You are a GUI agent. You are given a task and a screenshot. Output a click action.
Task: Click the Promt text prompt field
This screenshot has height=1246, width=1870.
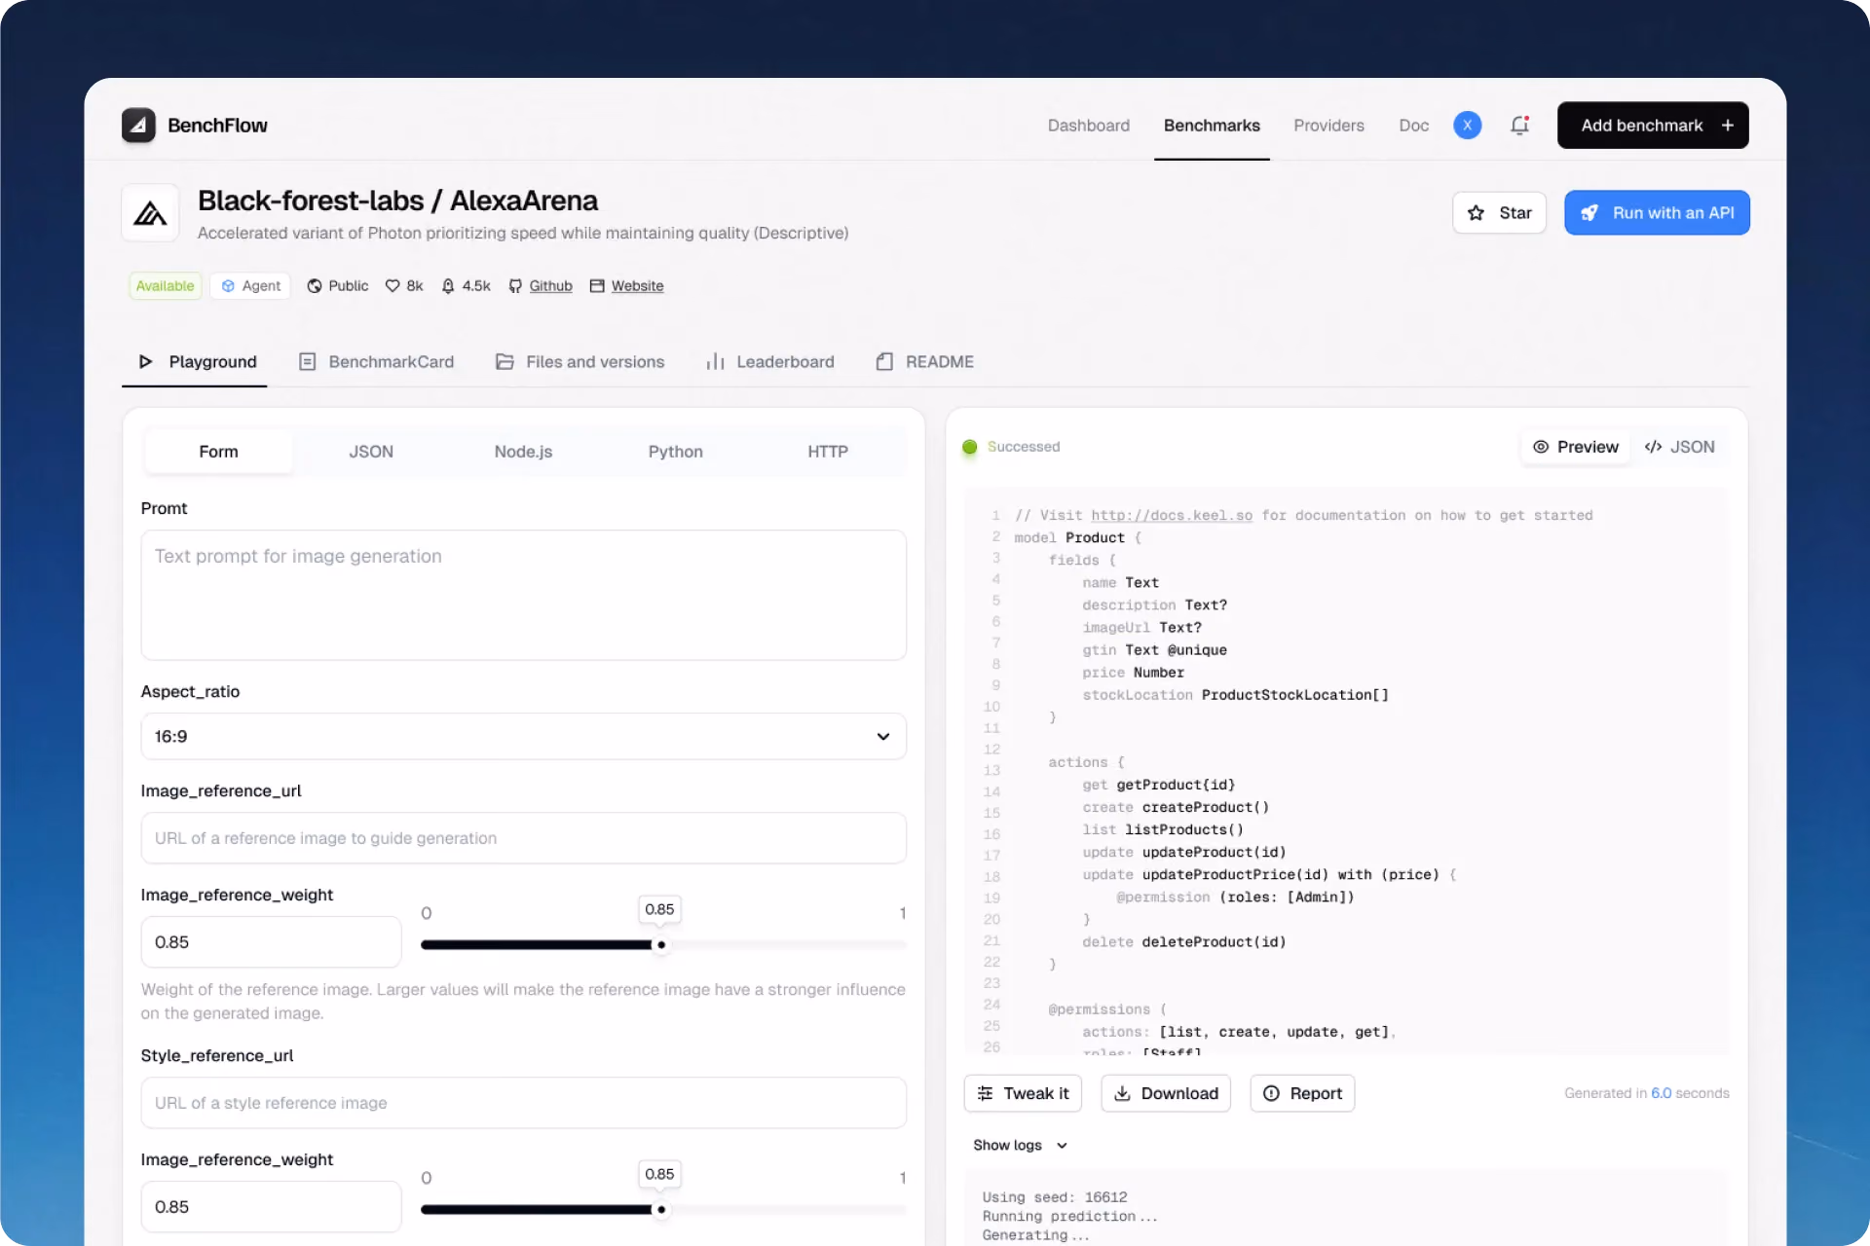[523, 595]
